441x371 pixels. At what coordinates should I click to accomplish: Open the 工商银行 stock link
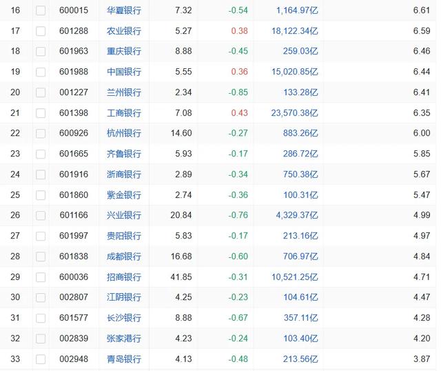tap(124, 113)
